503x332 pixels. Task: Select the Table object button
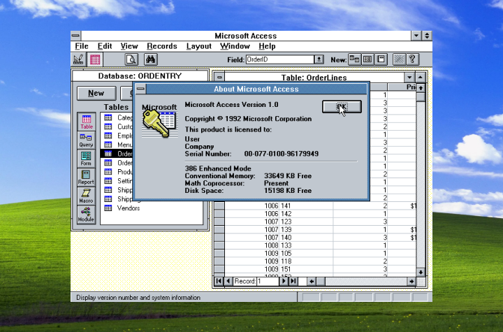(x=87, y=122)
